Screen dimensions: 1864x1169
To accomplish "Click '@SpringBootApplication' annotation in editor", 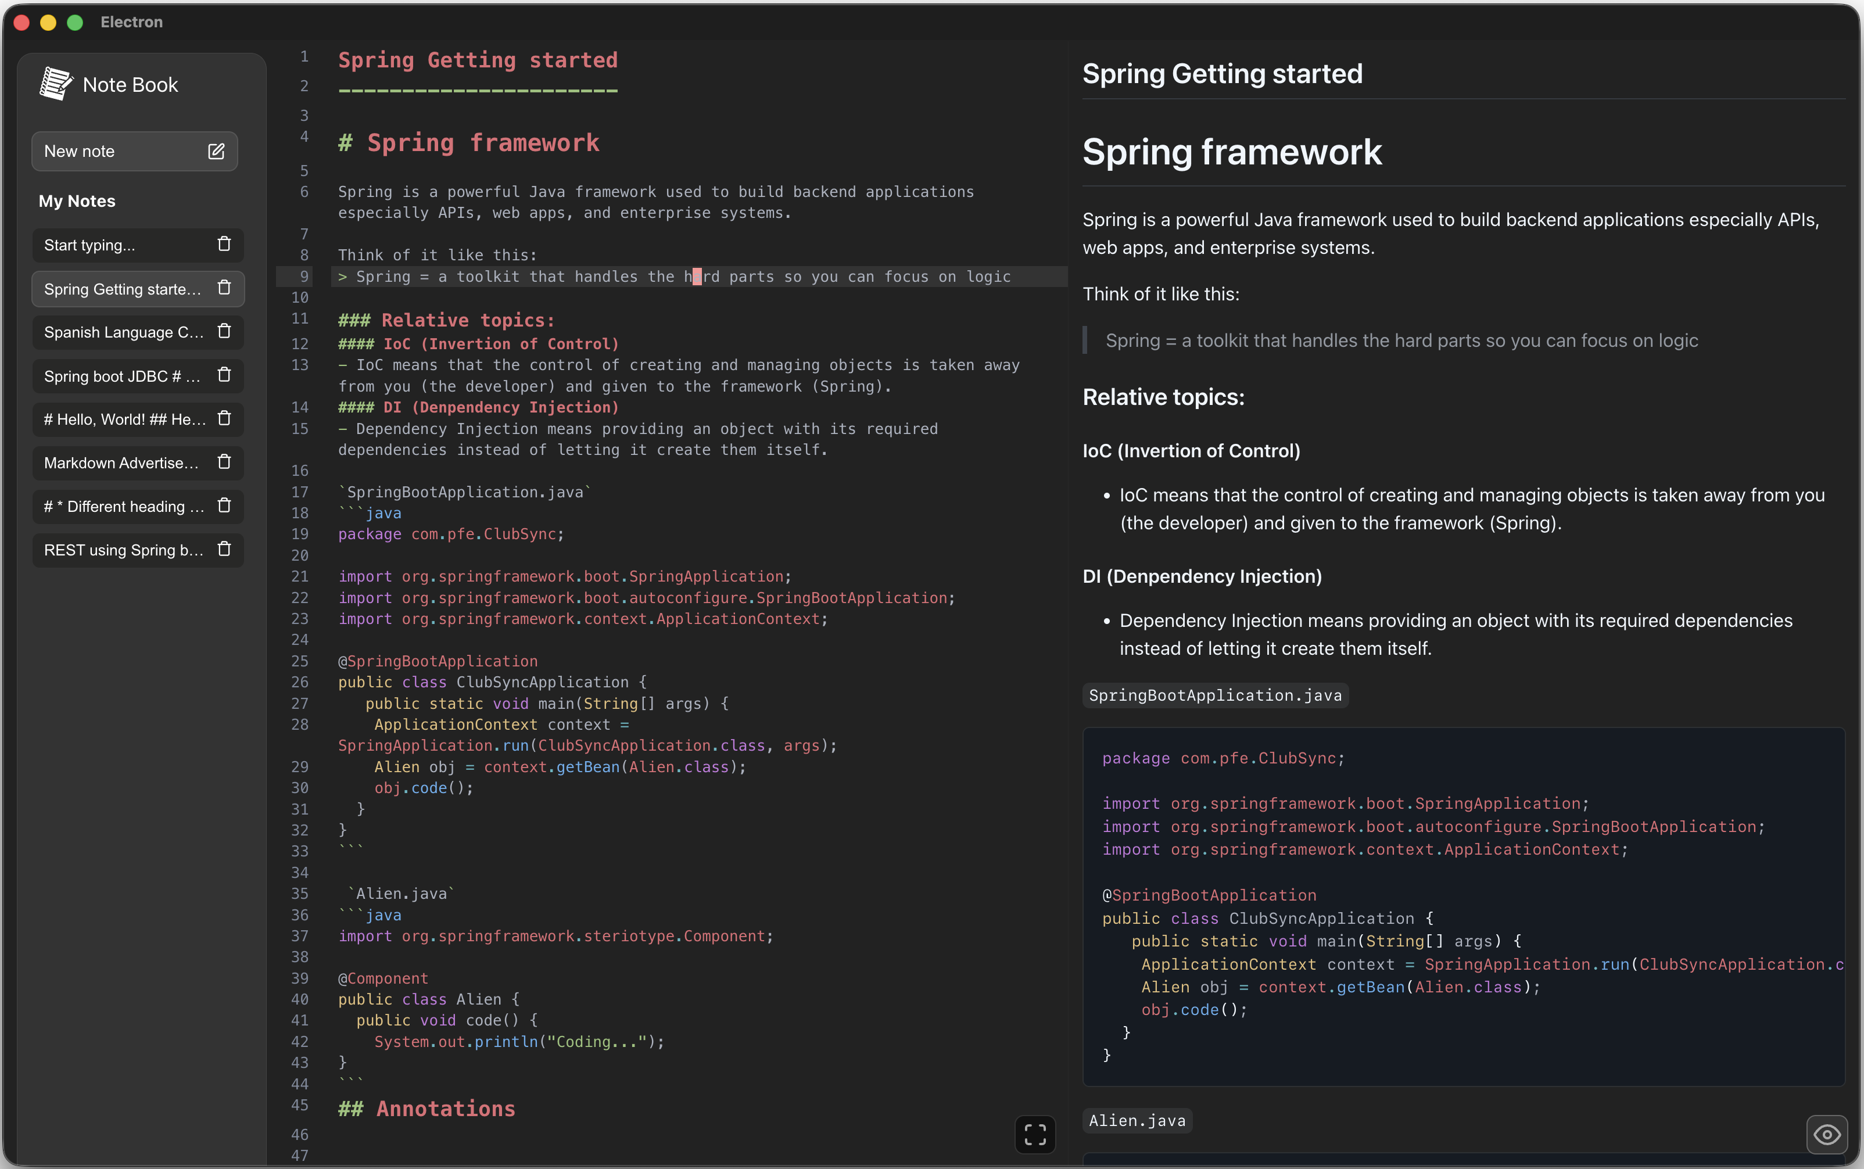I will pyautogui.click(x=438, y=661).
